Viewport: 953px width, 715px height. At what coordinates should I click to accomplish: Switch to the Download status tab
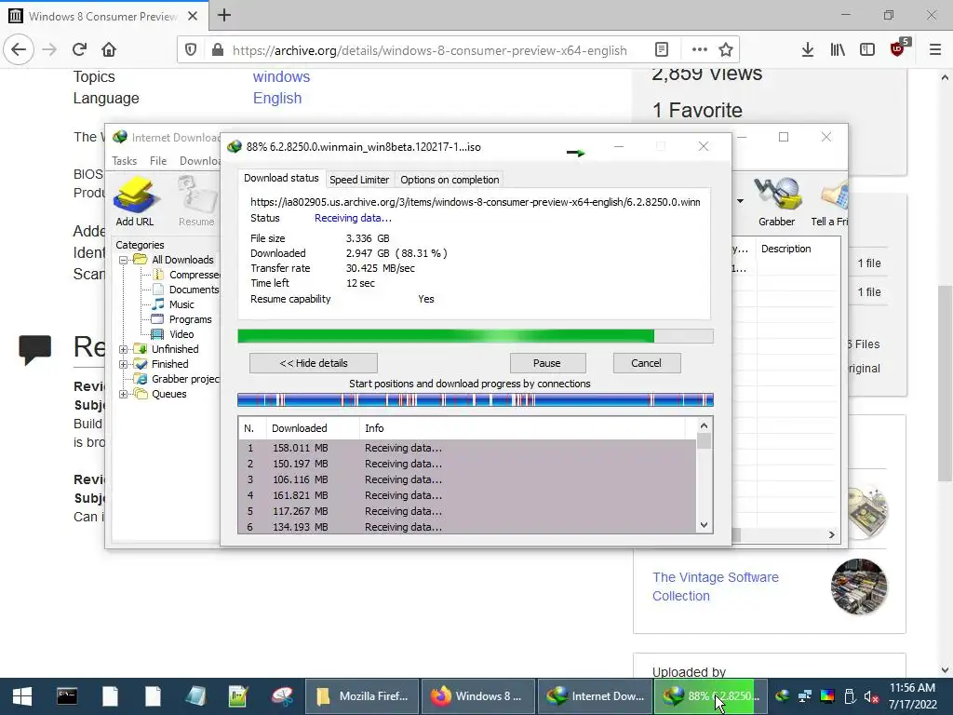(x=281, y=178)
